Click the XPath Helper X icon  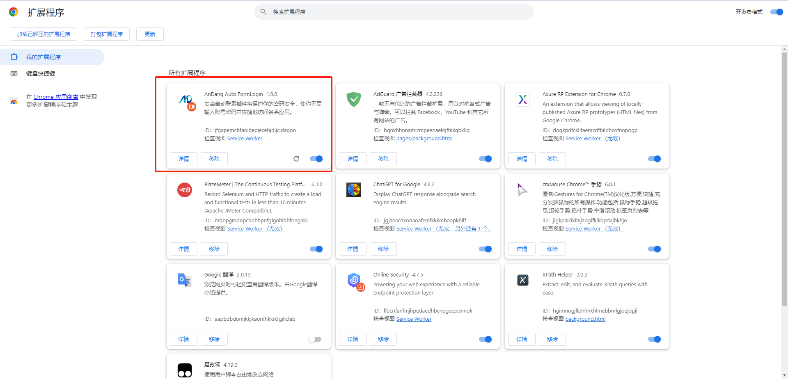coord(523,280)
